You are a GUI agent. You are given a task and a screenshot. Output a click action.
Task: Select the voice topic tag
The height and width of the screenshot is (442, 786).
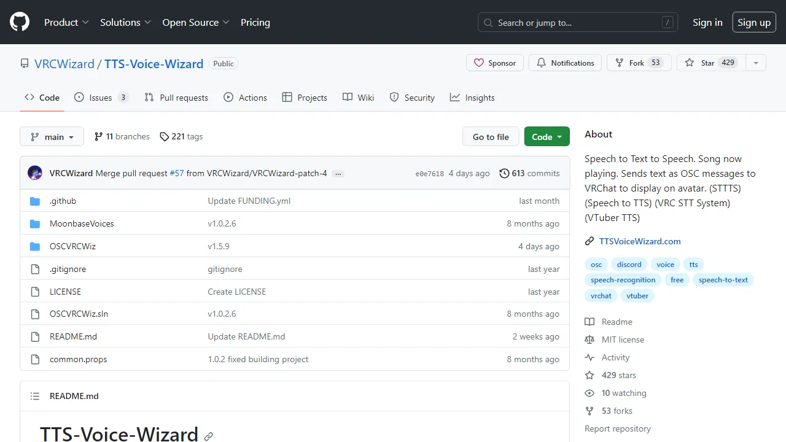tap(665, 265)
